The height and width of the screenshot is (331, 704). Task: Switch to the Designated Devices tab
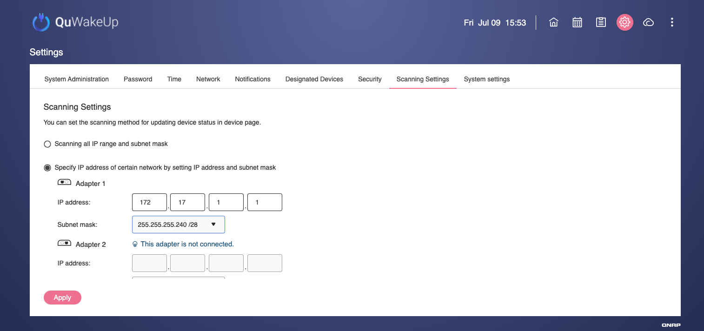[x=314, y=79]
